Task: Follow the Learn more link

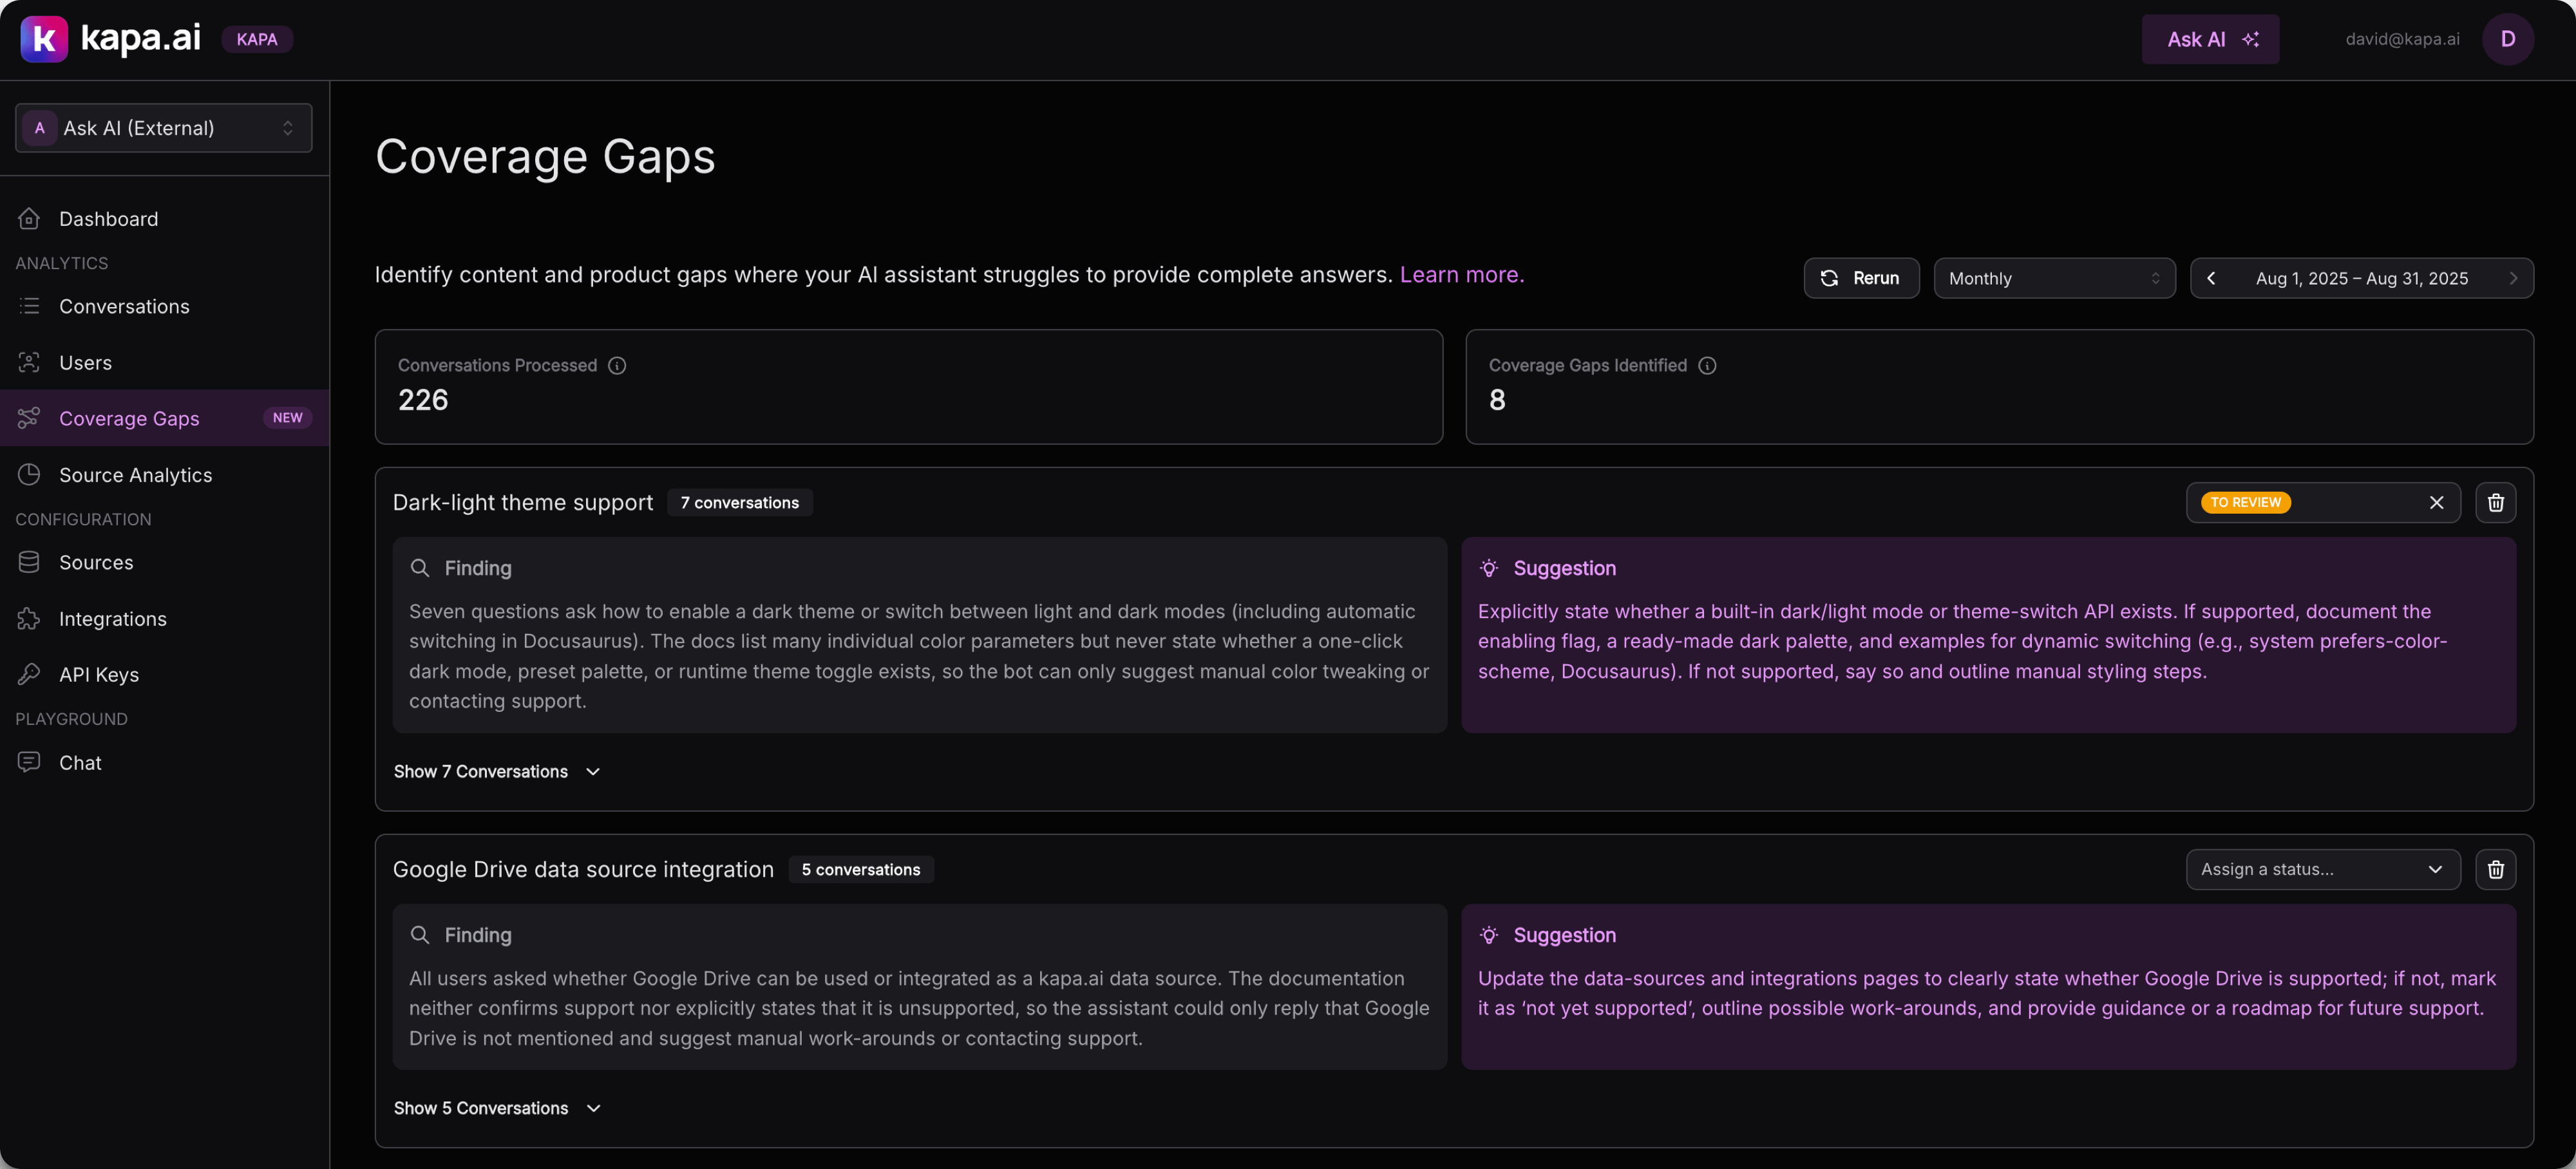Action: point(1461,275)
